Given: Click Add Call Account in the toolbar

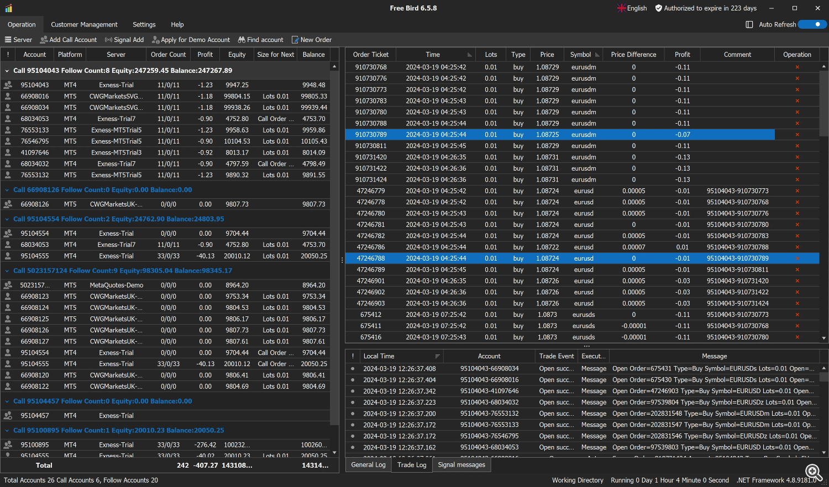Looking at the screenshot, I should point(69,40).
